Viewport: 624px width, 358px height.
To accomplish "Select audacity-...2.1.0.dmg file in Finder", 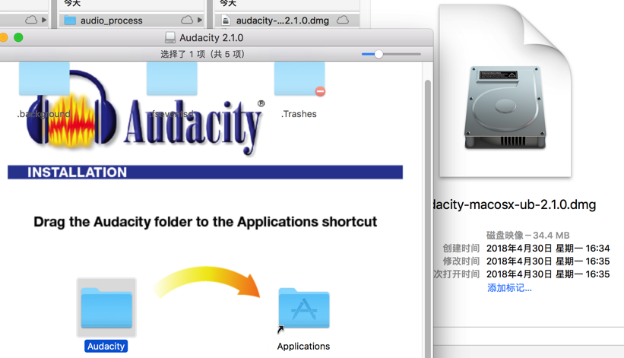I will pyautogui.click(x=287, y=21).
